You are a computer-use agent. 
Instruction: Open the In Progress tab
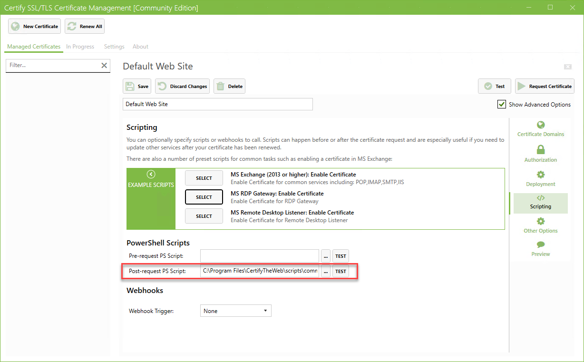(80, 47)
